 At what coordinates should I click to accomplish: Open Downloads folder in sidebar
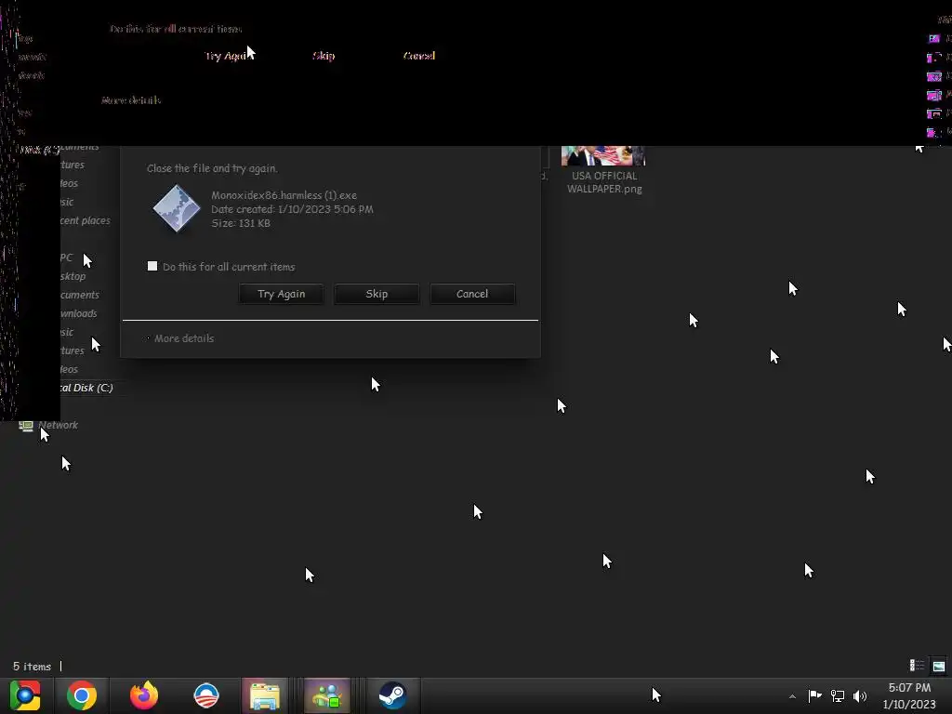[x=79, y=313]
